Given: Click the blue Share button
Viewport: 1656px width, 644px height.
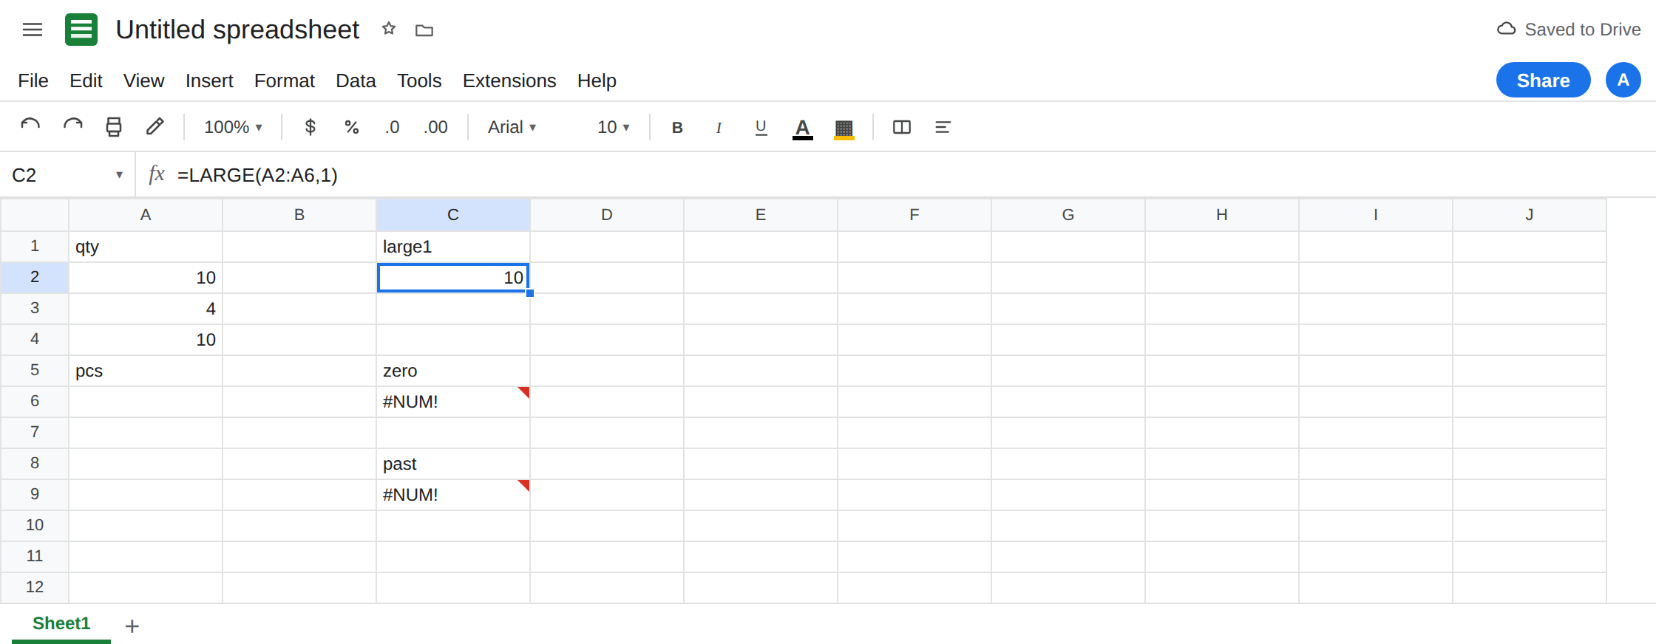Looking at the screenshot, I should tap(1544, 80).
